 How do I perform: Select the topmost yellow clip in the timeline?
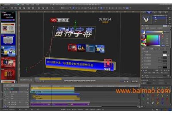coord(52,88)
